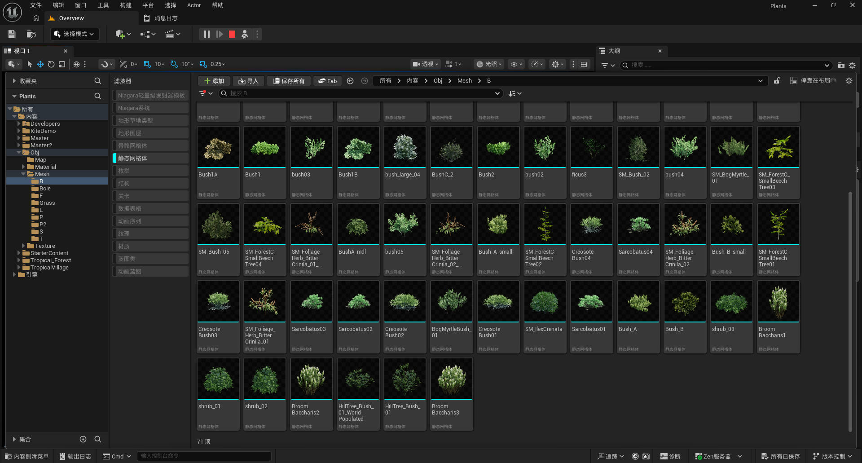Open the 透视 perspective dropdown
This screenshot has width=862, height=463.
426,64
